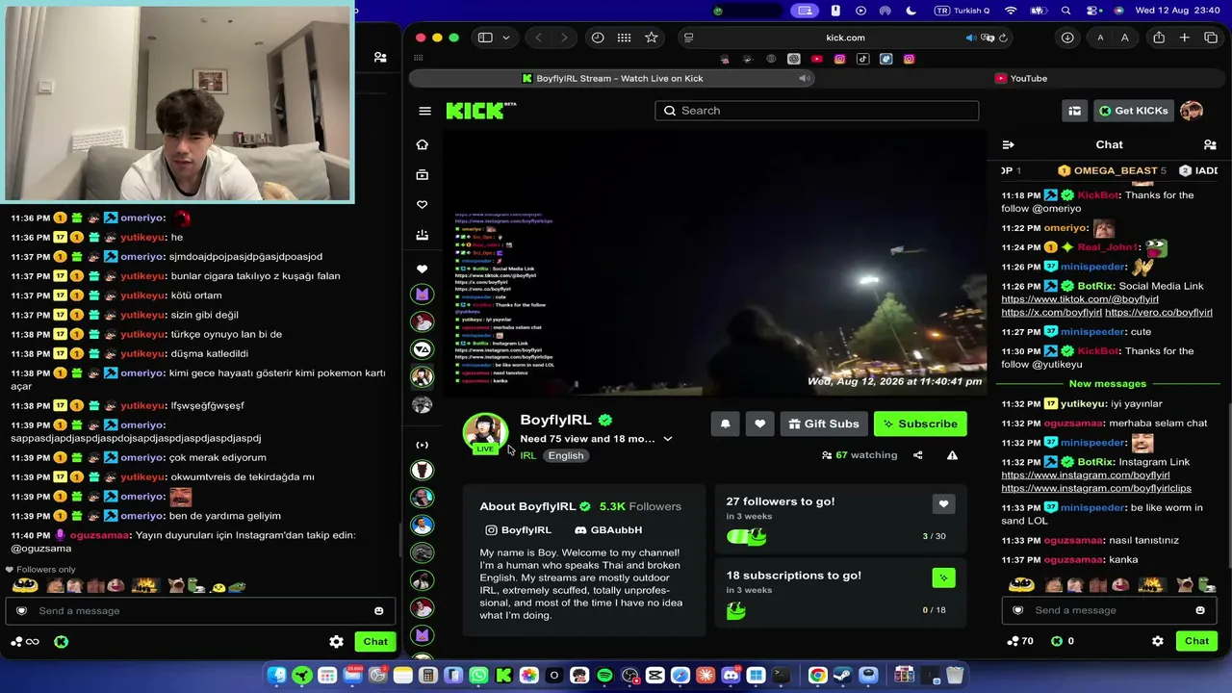Open Spotify in the Dock
The height and width of the screenshot is (693, 1232).
tap(604, 676)
